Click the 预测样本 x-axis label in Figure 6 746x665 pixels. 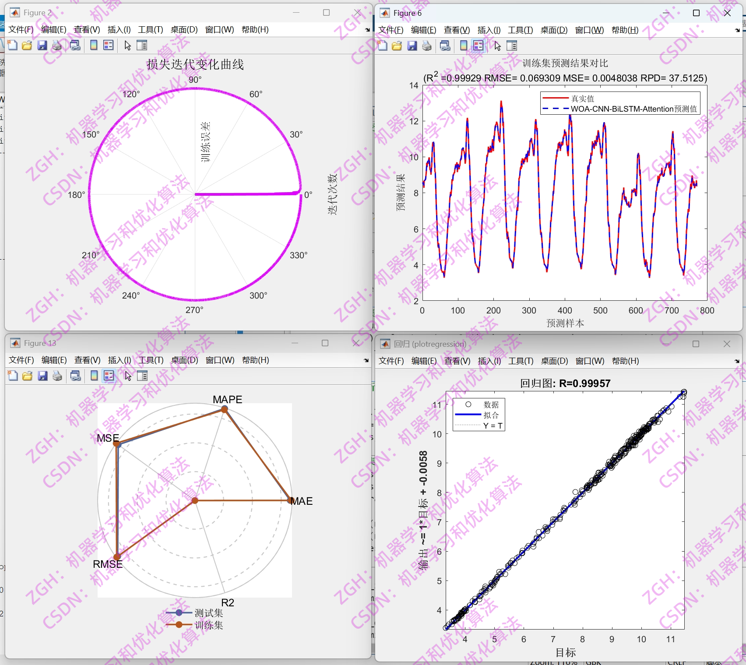(565, 323)
